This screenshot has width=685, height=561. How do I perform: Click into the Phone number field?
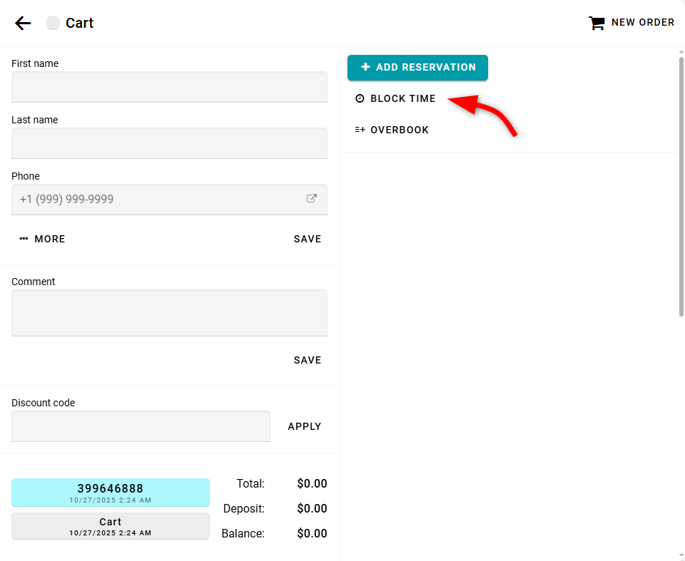pyautogui.click(x=157, y=200)
